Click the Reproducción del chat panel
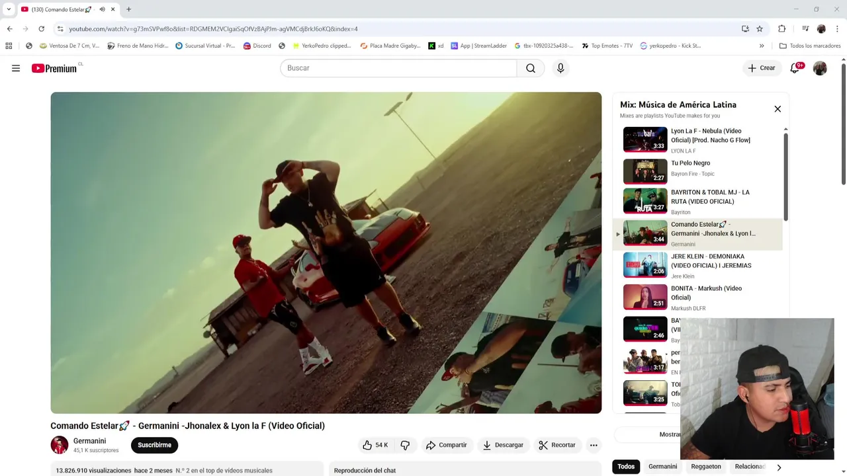The image size is (847, 476). click(466, 470)
